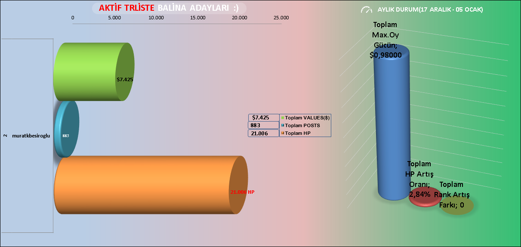Click the 15.000 axis tick label
The image size is (521, 247).
(197, 18)
